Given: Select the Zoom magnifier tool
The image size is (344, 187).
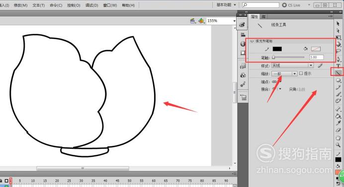Looking at the screenshot, I should coord(338,145).
